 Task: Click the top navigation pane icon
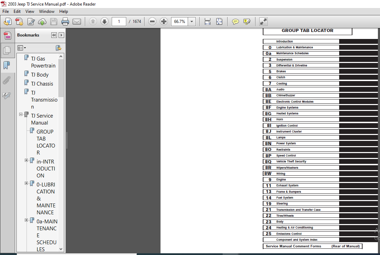point(7,35)
